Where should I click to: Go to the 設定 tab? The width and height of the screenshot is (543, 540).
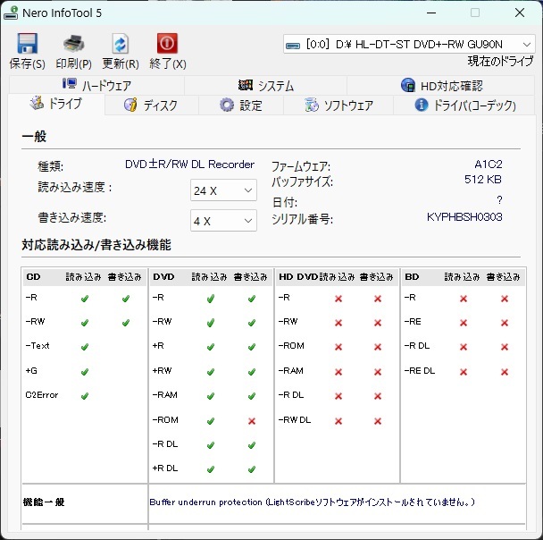pos(241,105)
